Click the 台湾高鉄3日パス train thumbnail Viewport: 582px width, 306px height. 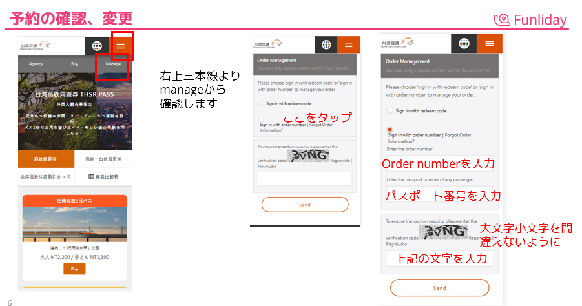pos(74,224)
